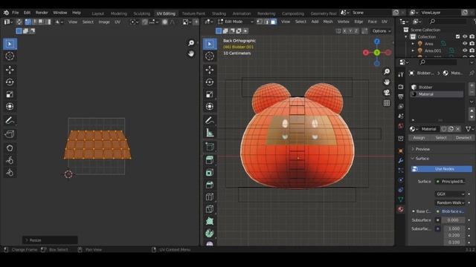476x267 pixels.
Task: Switch to the UV Editing workspace tab
Action: click(166, 13)
